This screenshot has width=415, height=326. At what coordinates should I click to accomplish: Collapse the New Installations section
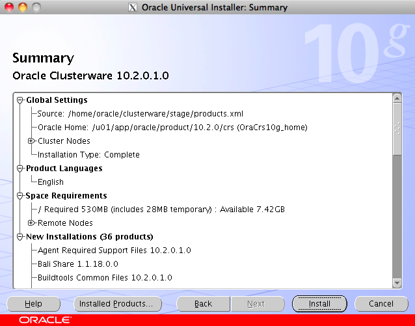pos(20,237)
